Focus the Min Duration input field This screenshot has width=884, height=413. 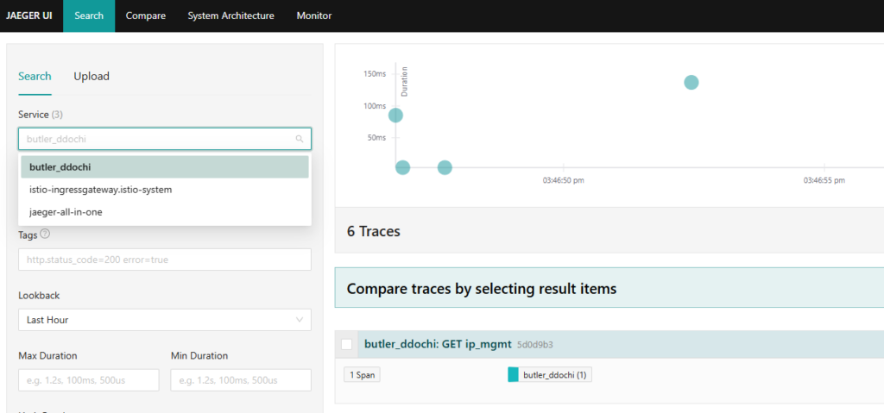click(x=241, y=380)
